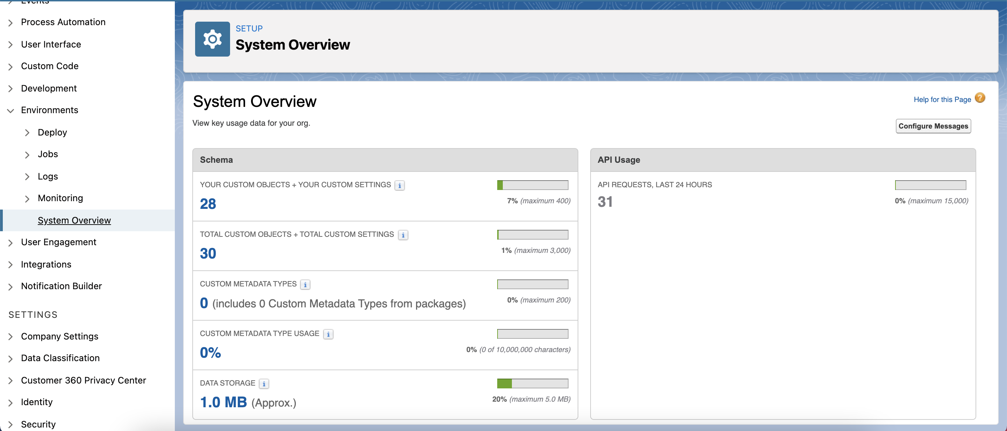The height and width of the screenshot is (431, 1007).
Task: Click the 28 custom objects count link
Action: 208,204
